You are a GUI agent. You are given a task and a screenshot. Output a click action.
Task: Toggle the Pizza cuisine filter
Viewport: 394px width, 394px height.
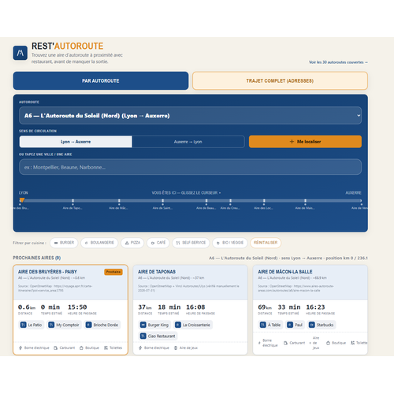pos(132,243)
